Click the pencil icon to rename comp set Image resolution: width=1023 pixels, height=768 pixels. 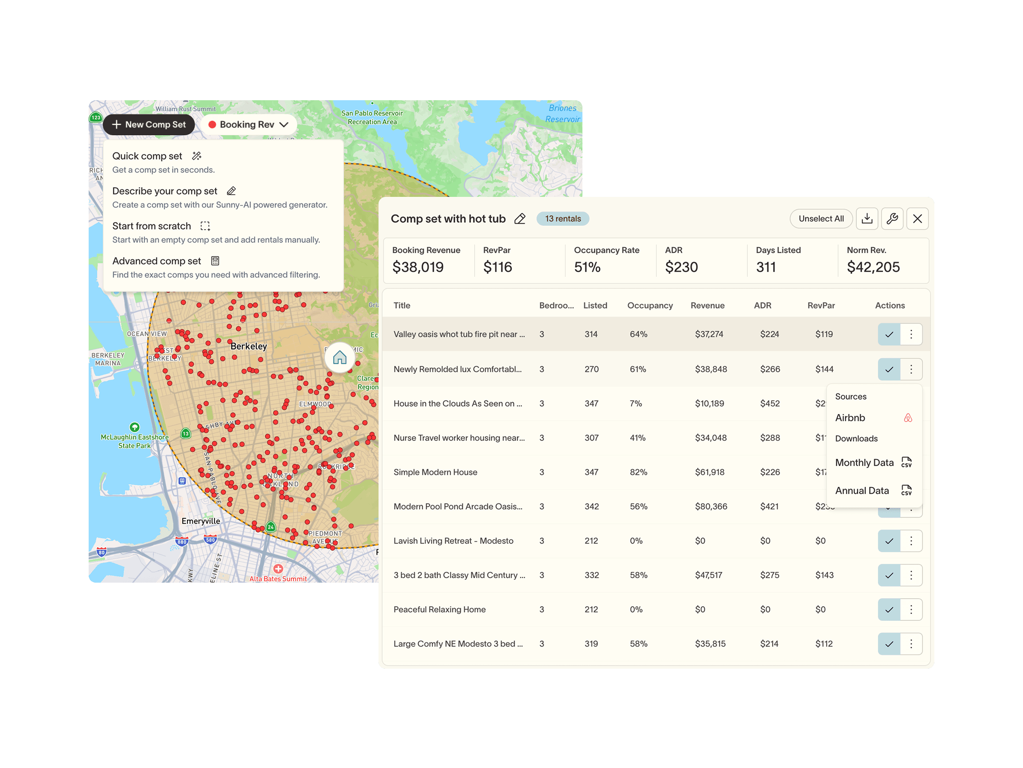tap(520, 219)
